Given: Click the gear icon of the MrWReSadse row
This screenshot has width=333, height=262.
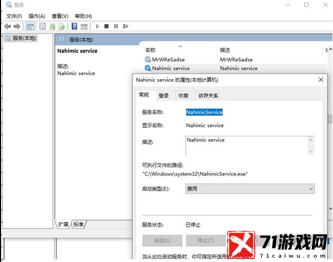Looking at the screenshot, I should click(148, 60).
